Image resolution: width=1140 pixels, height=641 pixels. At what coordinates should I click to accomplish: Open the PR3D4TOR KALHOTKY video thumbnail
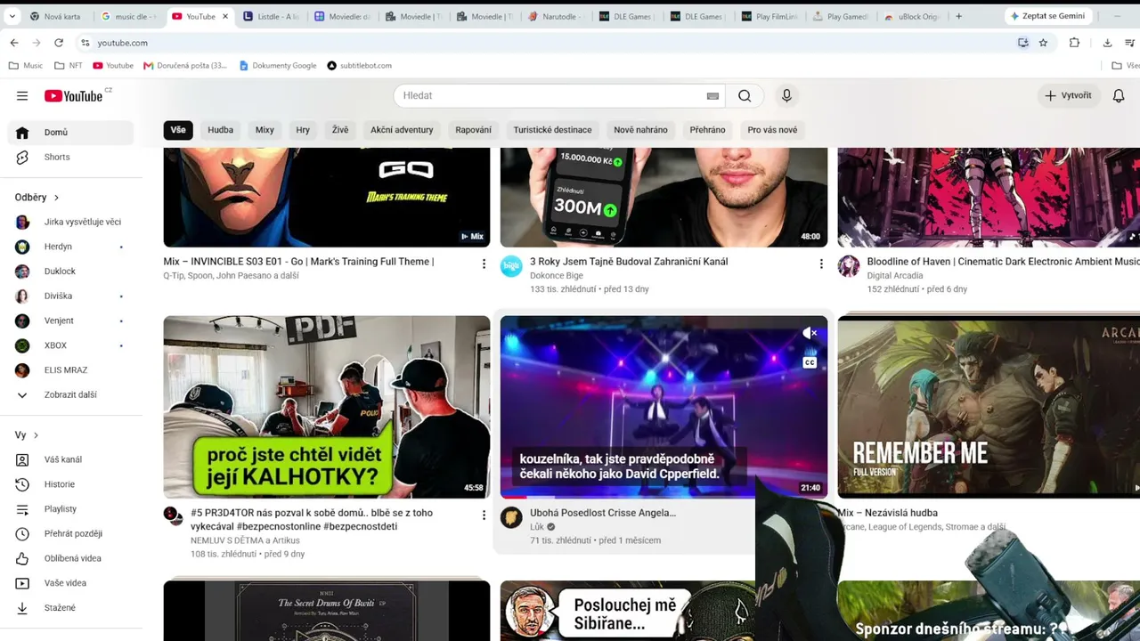point(327,407)
